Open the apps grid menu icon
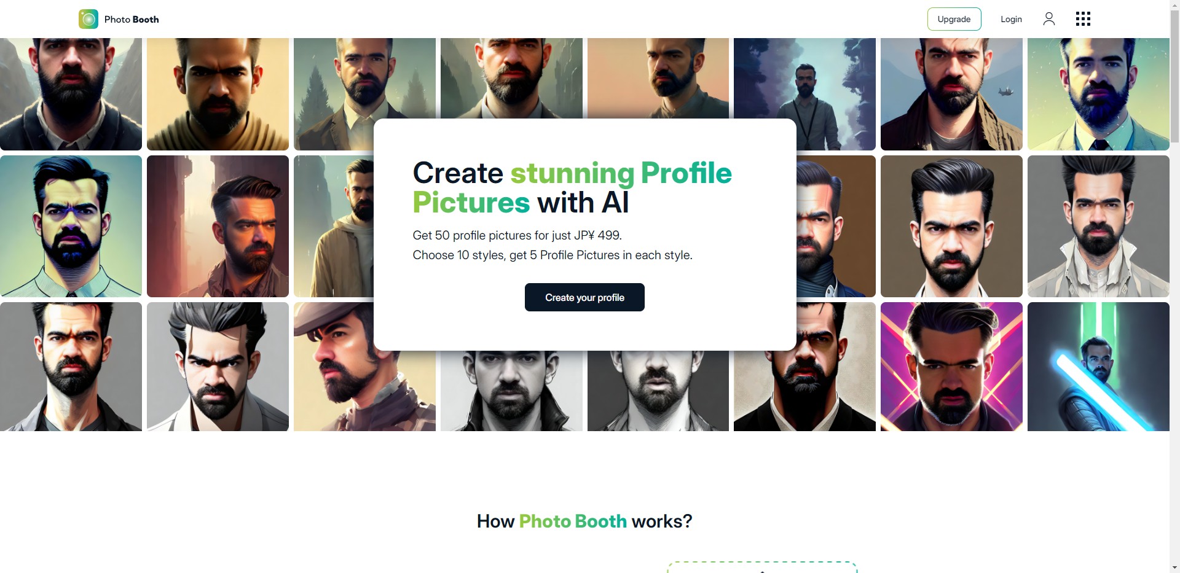The height and width of the screenshot is (573, 1180). (x=1083, y=19)
